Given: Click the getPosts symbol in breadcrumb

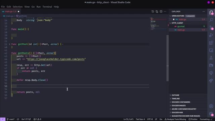Looking at the screenshot, I should click(21, 16).
